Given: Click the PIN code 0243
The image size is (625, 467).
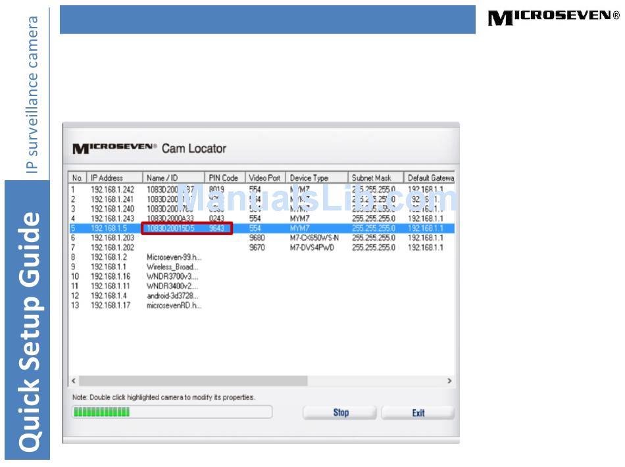Looking at the screenshot, I should (216, 219).
